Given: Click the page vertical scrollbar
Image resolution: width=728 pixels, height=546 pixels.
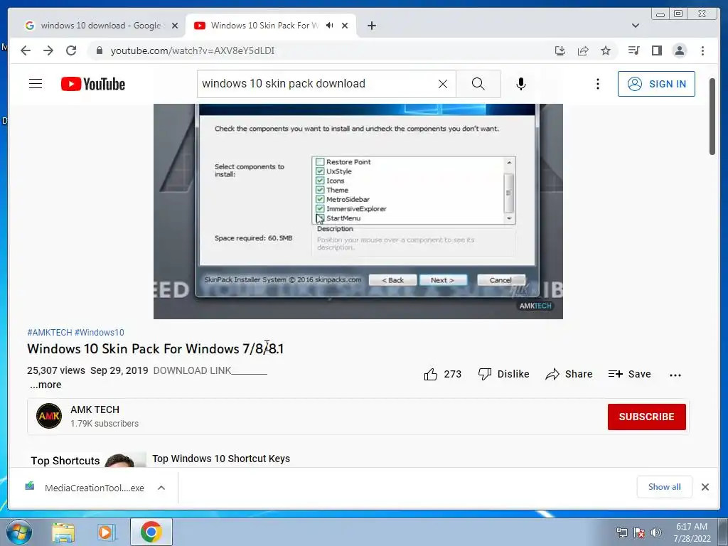Looking at the screenshot, I should click(x=712, y=116).
